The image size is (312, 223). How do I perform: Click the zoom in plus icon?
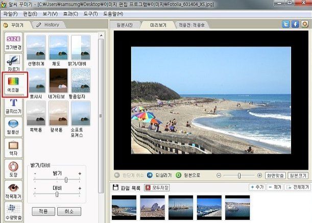[x=259, y=176]
